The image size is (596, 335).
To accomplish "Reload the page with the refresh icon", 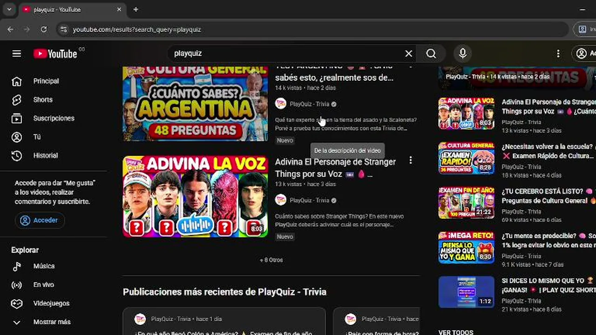I will (43, 29).
